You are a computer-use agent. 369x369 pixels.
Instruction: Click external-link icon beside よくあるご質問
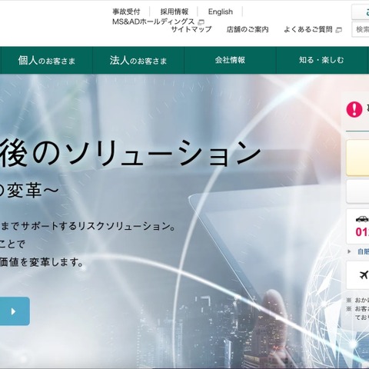[x=338, y=30]
